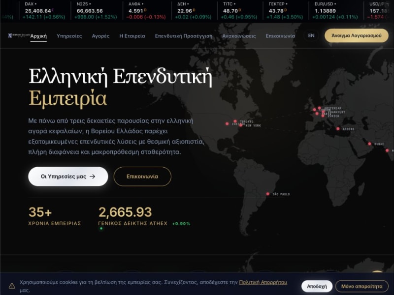394x295 pixels.
Task: Open Επικοινωνία in the top navigation
Action: [x=280, y=36]
